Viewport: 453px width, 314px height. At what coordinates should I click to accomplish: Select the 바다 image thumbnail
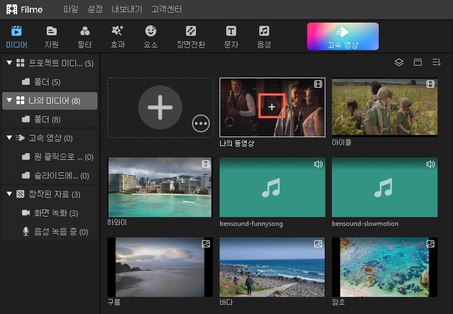[272, 267]
